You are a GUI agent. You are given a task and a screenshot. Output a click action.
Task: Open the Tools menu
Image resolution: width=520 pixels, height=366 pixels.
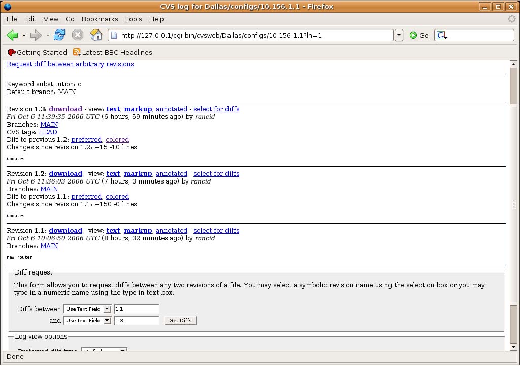click(134, 19)
